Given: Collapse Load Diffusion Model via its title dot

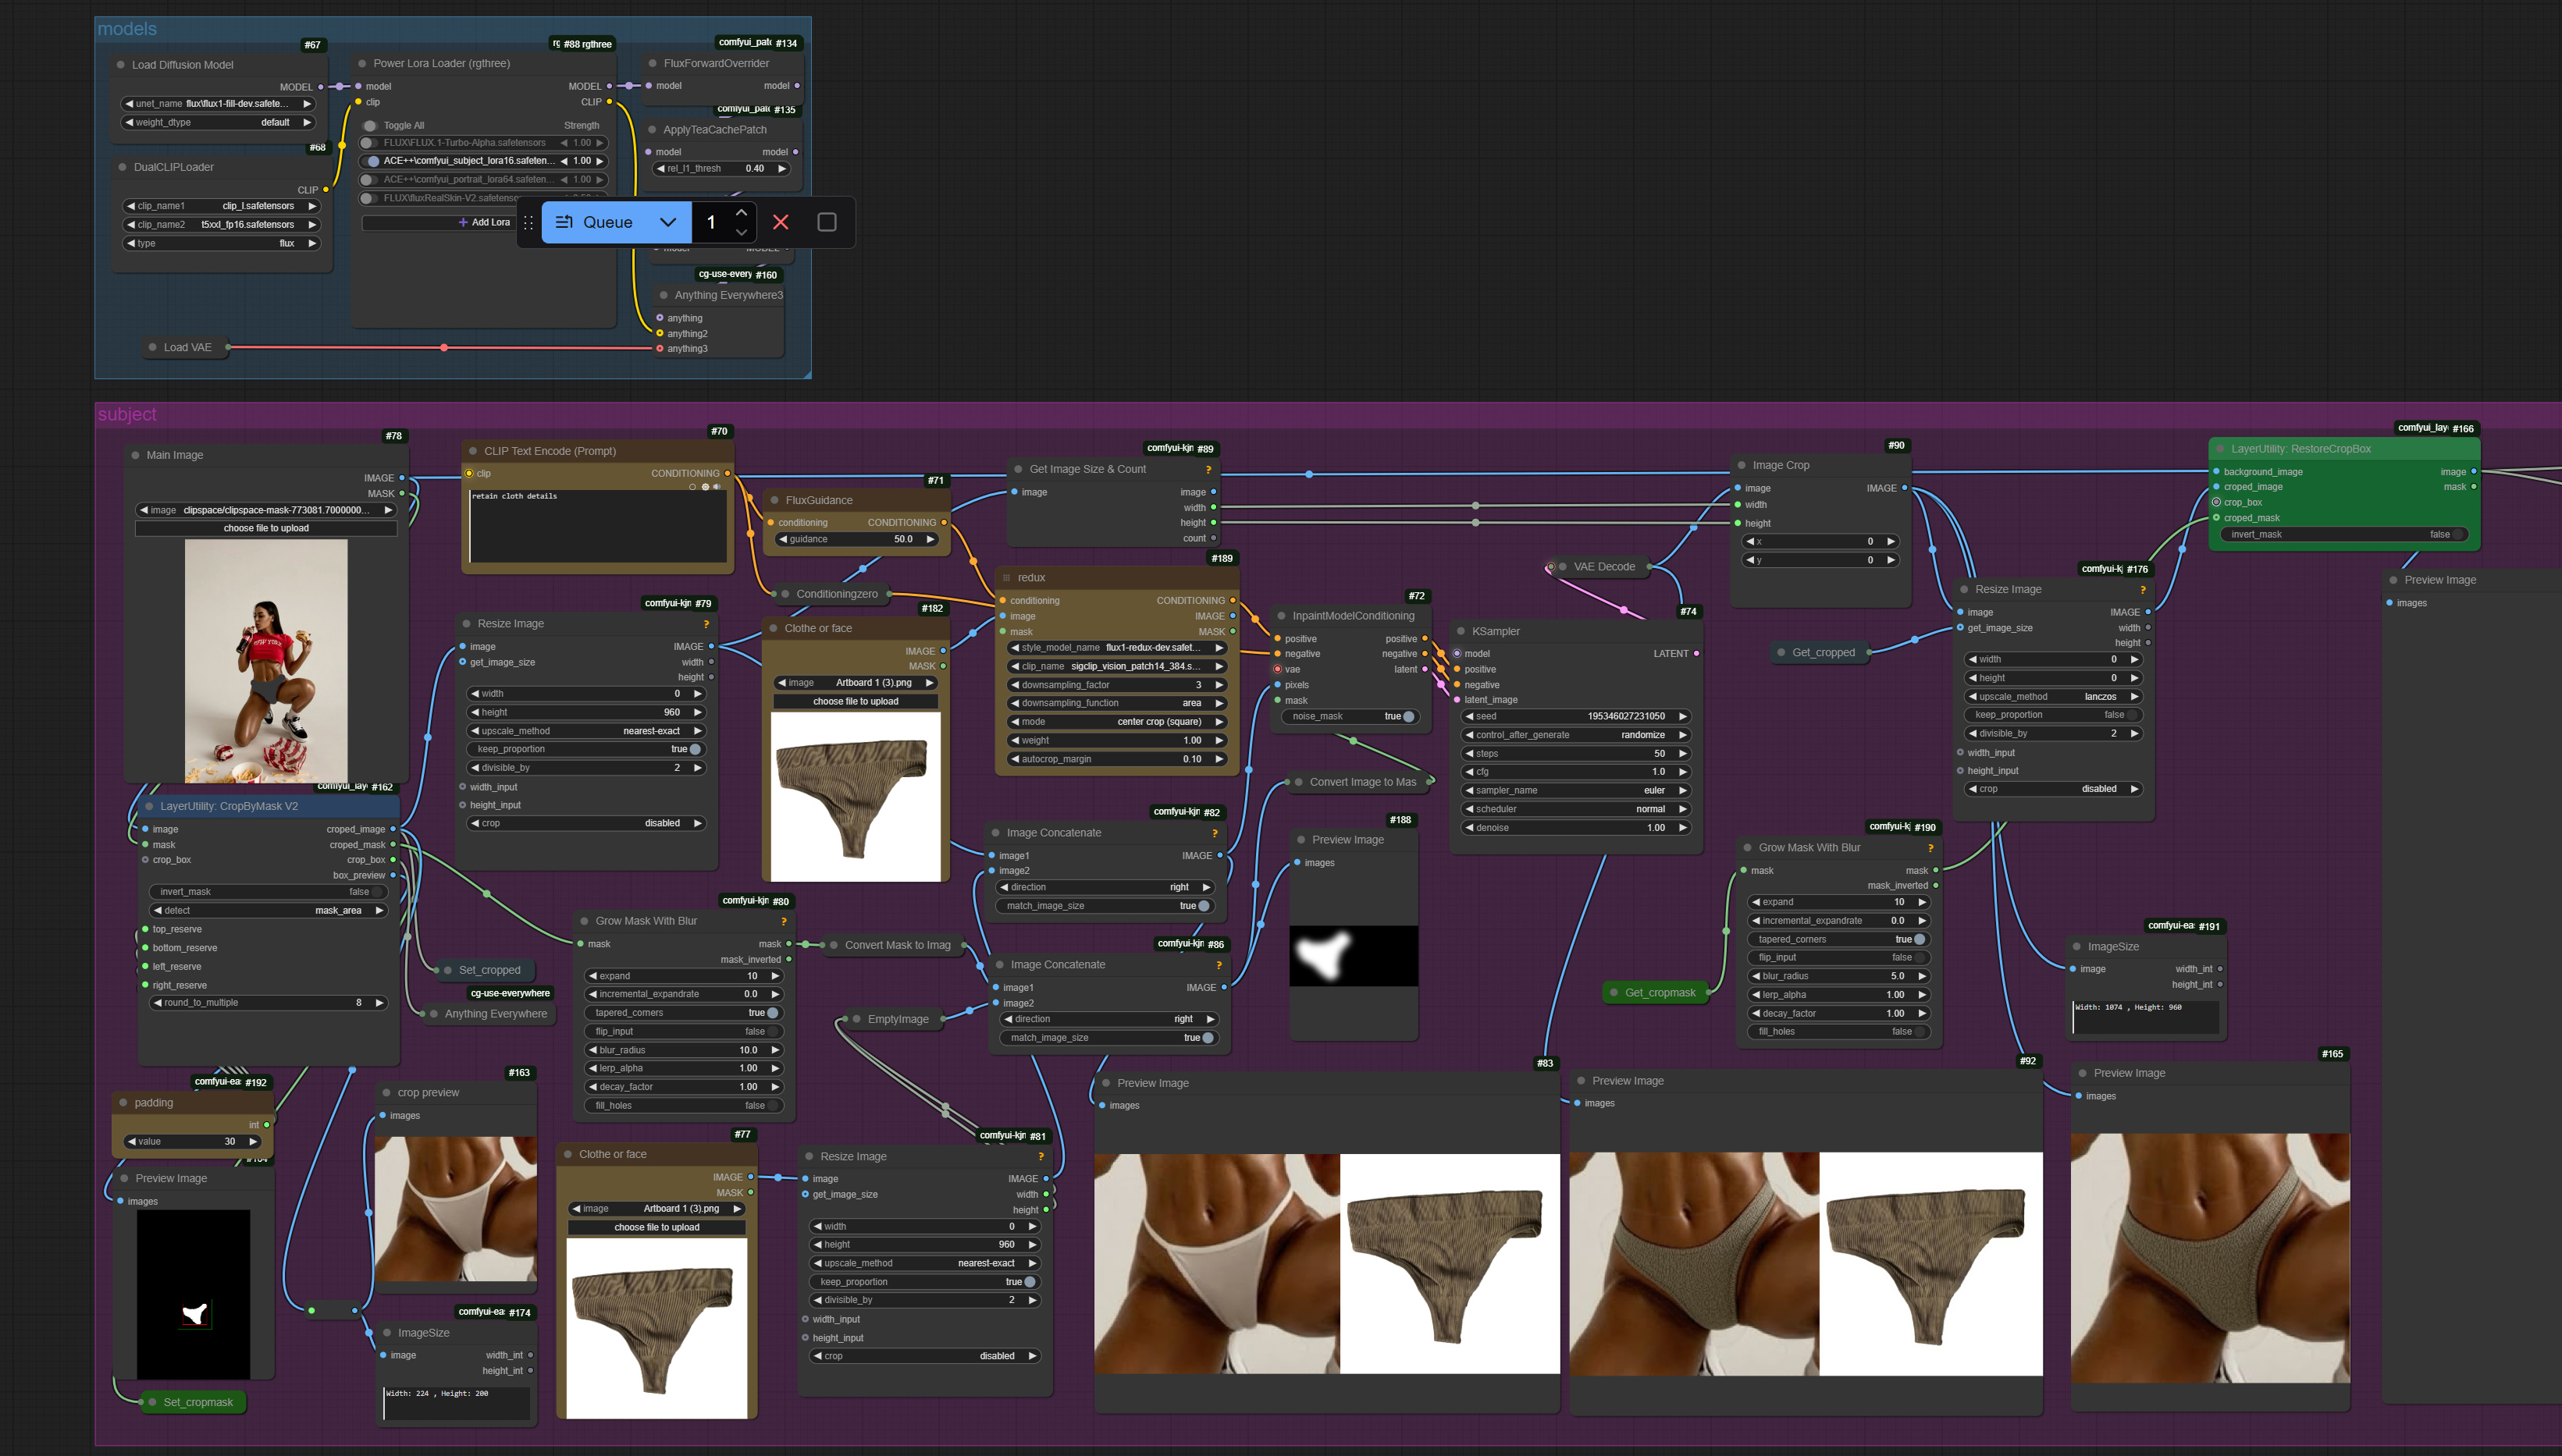Looking at the screenshot, I should [x=120, y=64].
